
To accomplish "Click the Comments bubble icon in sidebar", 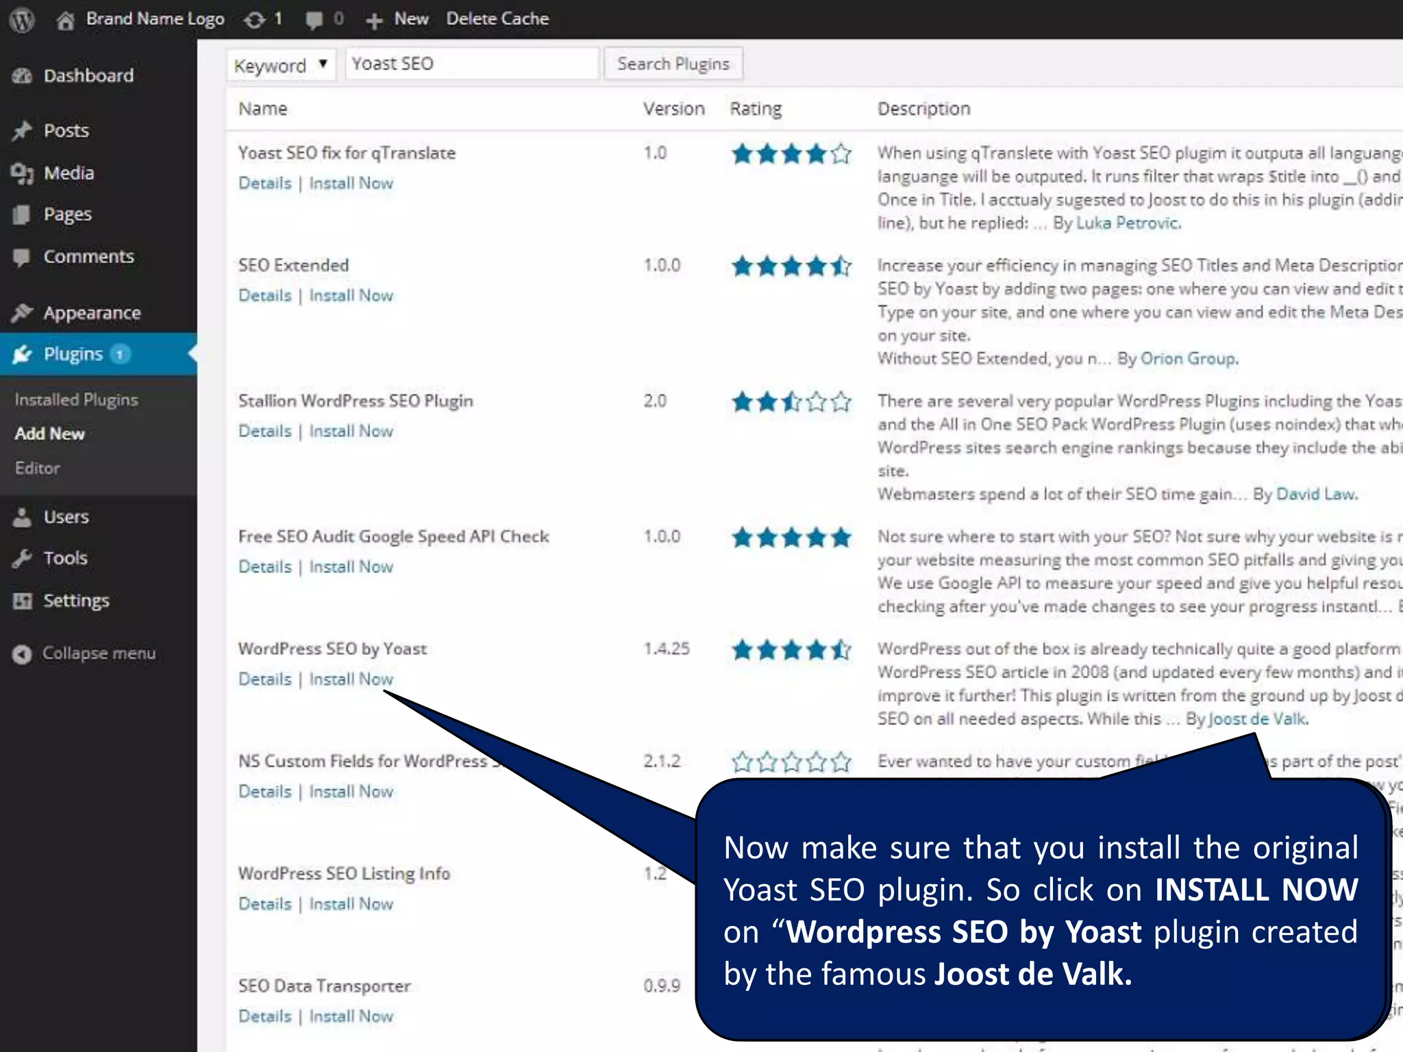I will [x=22, y=258].
